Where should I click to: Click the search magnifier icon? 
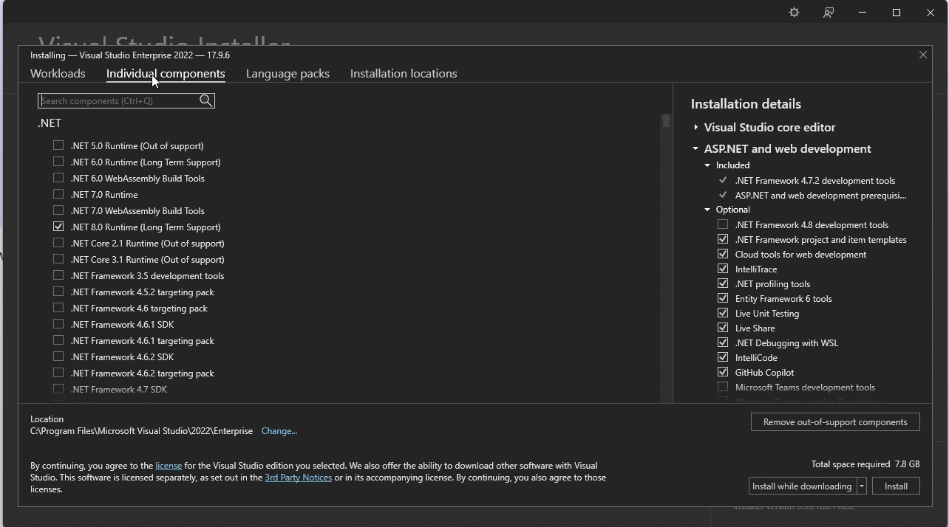(206, 100)
